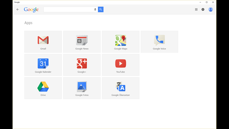This screenshot has height=129, width=229.
Task: Click the blue search button
Action: point(101,9)
